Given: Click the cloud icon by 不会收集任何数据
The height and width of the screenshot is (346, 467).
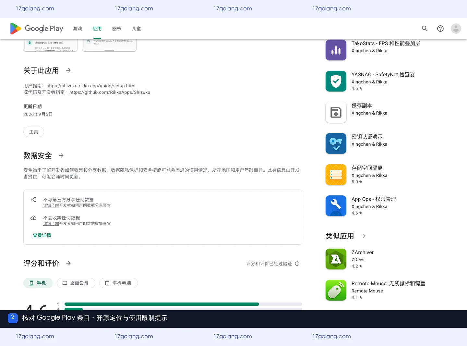Looking at the screenshot, I should point(33,218).
